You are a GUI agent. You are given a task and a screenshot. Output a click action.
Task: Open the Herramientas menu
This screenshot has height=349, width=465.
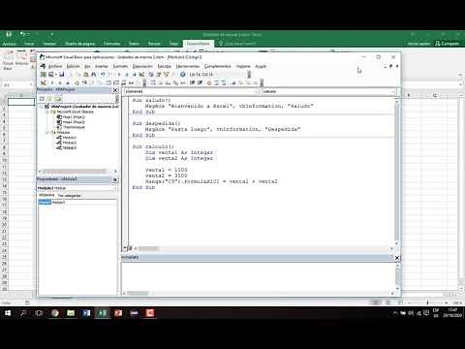(x=188, y=66)
